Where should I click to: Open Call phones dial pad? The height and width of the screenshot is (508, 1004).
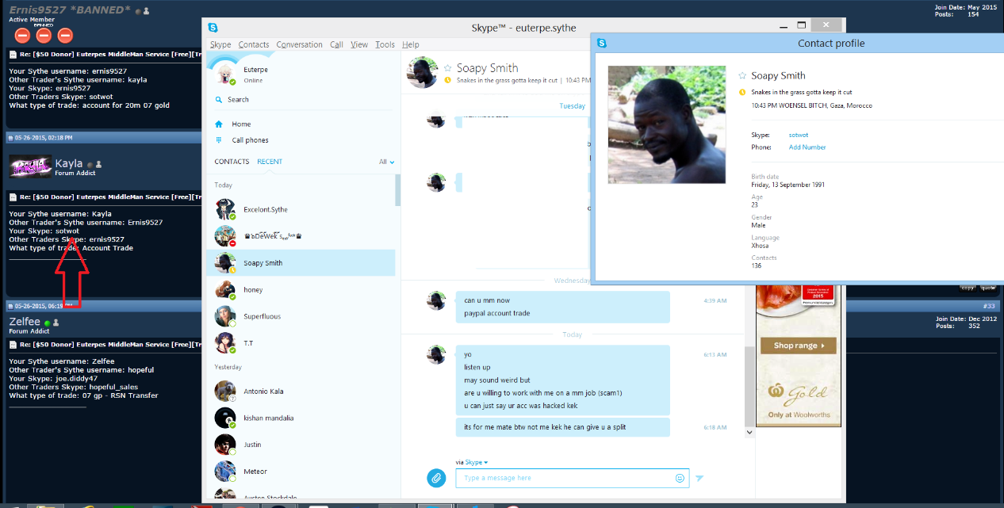tap(250, 140)
